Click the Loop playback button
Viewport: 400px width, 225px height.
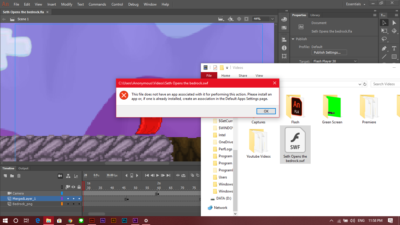tap(184, 175)
